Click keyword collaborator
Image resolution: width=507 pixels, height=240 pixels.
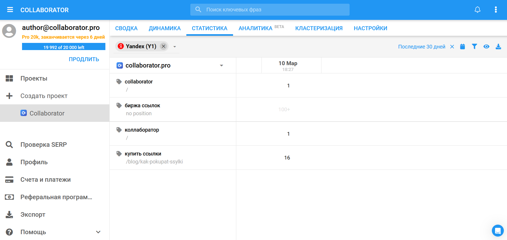click(x=139, y=82)
